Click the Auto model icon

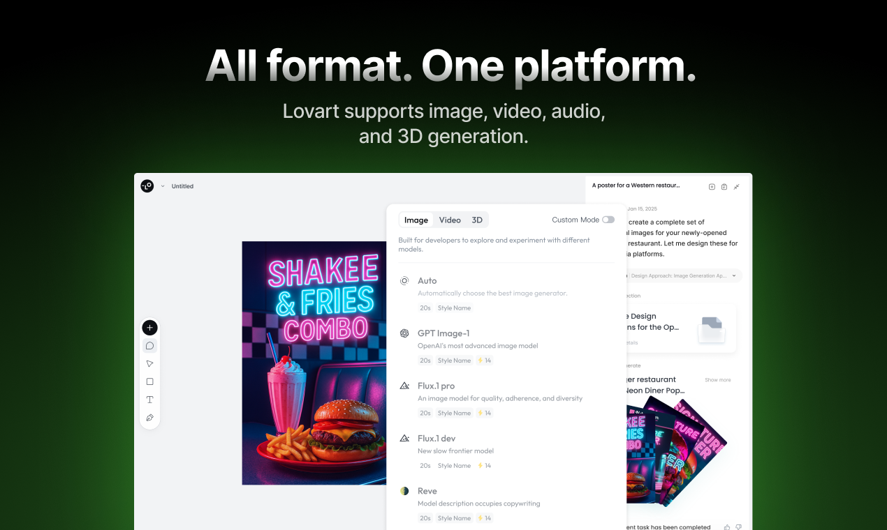click(x=404, y=281)
